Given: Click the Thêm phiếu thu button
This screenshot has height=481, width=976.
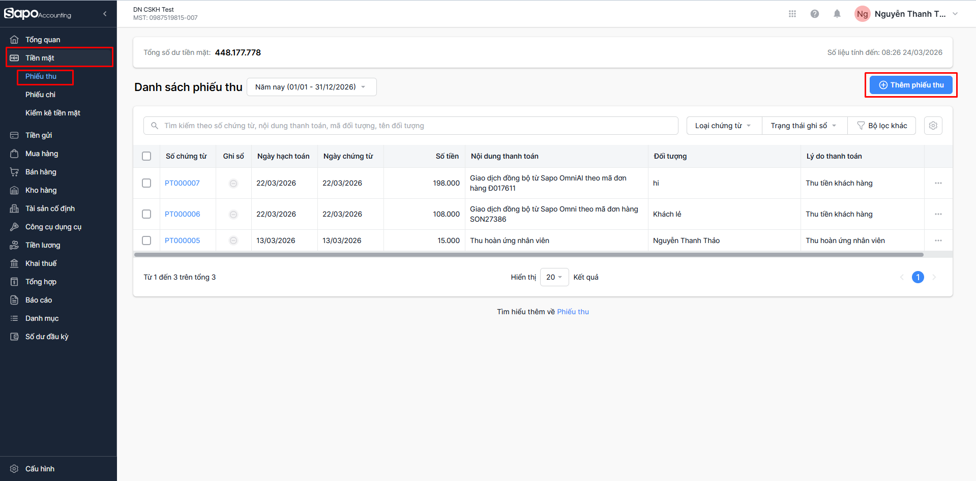Looking at the screenshot, I should tap(911, 85).
